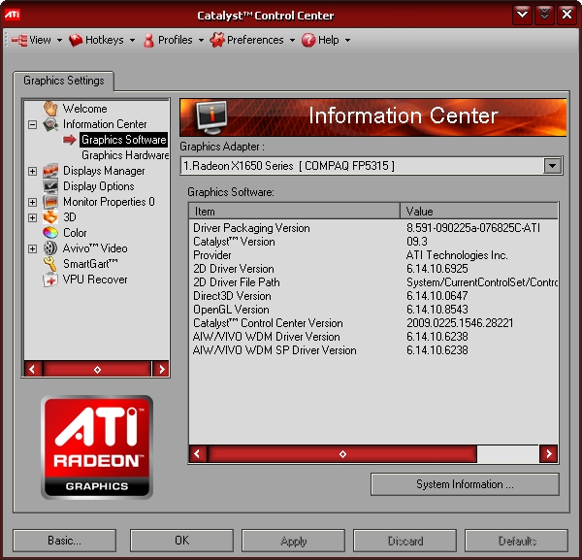Click the Preferences gear icon
Screen dimensions: 582x560
(x=217, y=40)
